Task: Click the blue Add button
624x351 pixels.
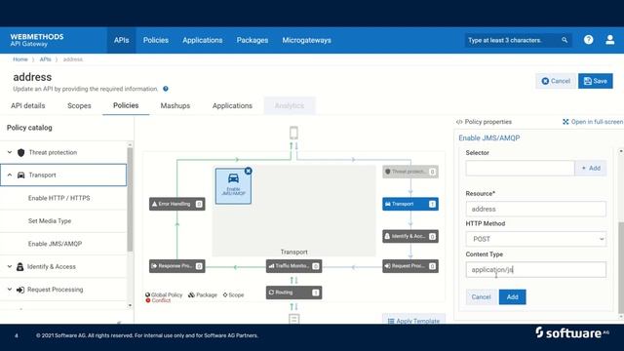Action: point(512,296)
